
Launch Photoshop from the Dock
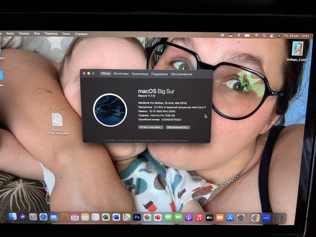[137, 217]
